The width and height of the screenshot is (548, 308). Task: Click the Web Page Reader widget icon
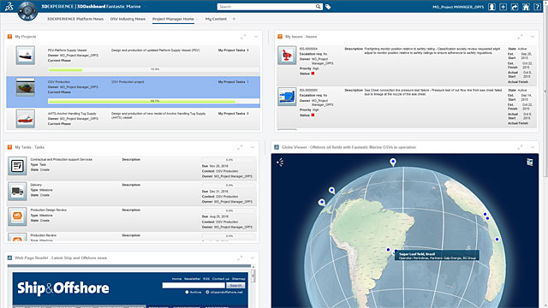9,258
